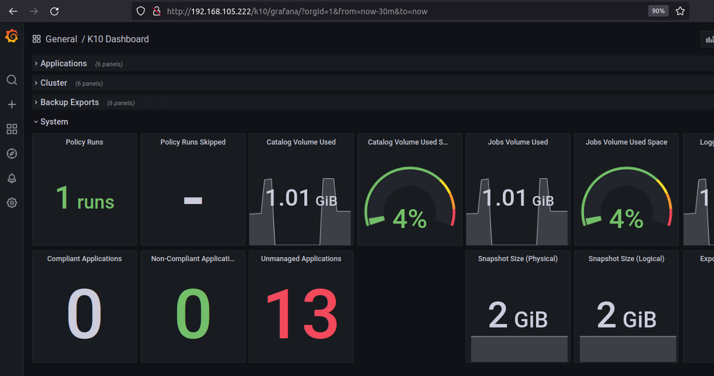Click the green 0 non-compliant value
Image resolution: width=714 pixels, height=376 pixels.
point(193,314)
